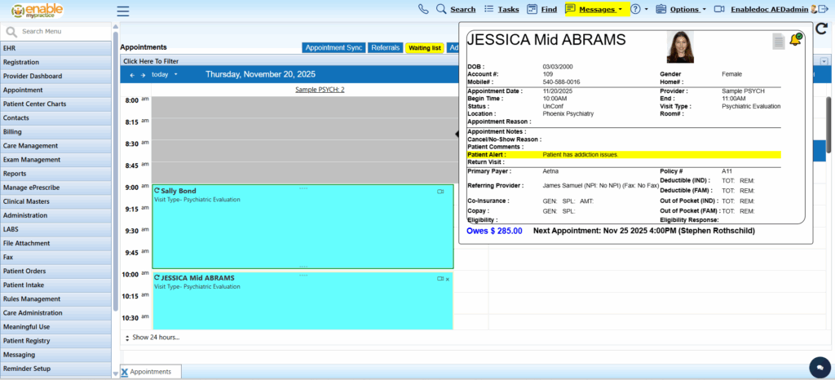Click the video camera icon in top bar
The height and width of the screenshot is (380, 835).
719,9
